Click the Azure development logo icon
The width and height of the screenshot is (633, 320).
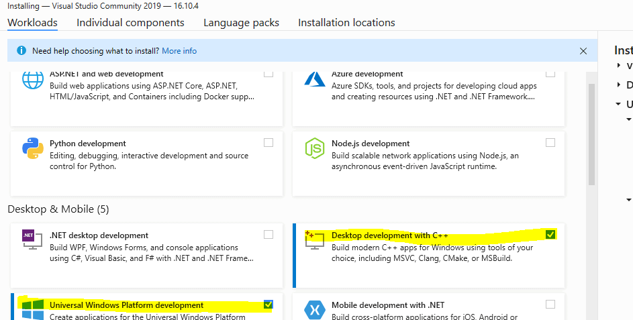coord(314,78)
